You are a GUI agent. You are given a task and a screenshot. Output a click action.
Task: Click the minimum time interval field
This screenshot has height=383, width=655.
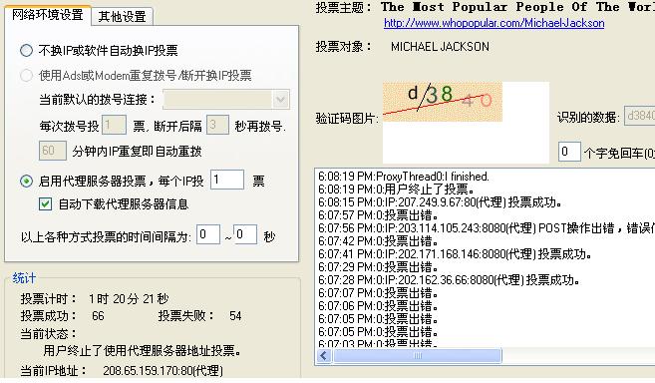[x=208, y=234]
